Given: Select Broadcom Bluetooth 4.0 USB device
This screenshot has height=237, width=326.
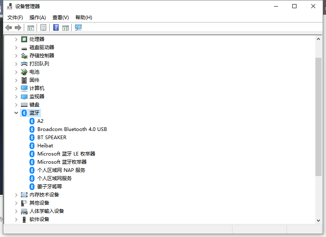Looking at the screenshot, I should [72, 129].
